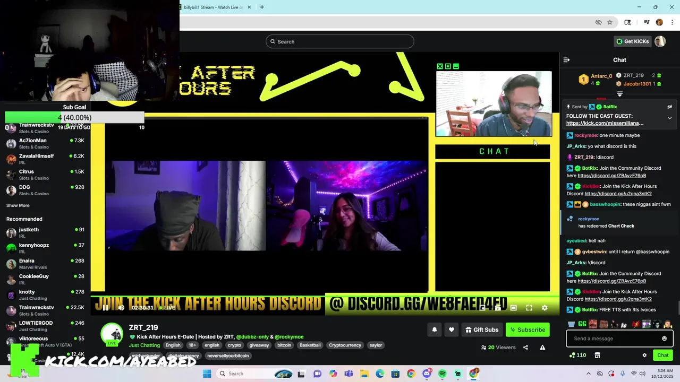Toggle theater mode on player

pyautogui.click(x=513, y=308)
